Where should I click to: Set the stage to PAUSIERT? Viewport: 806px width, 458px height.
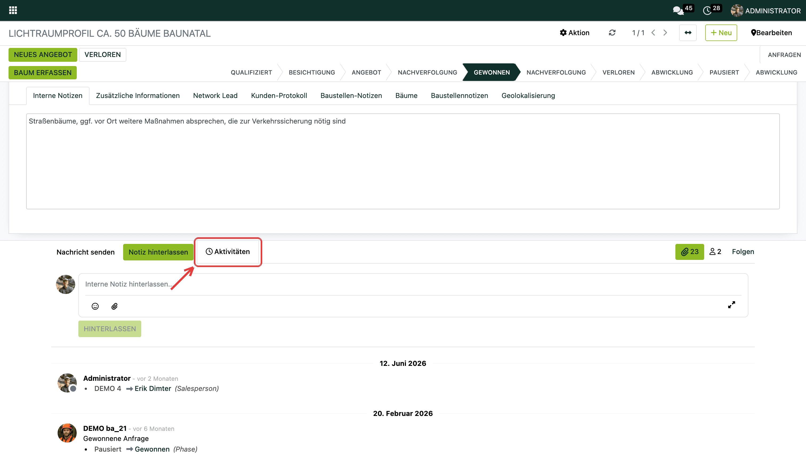pyautogui.click(x=724, y=72)
